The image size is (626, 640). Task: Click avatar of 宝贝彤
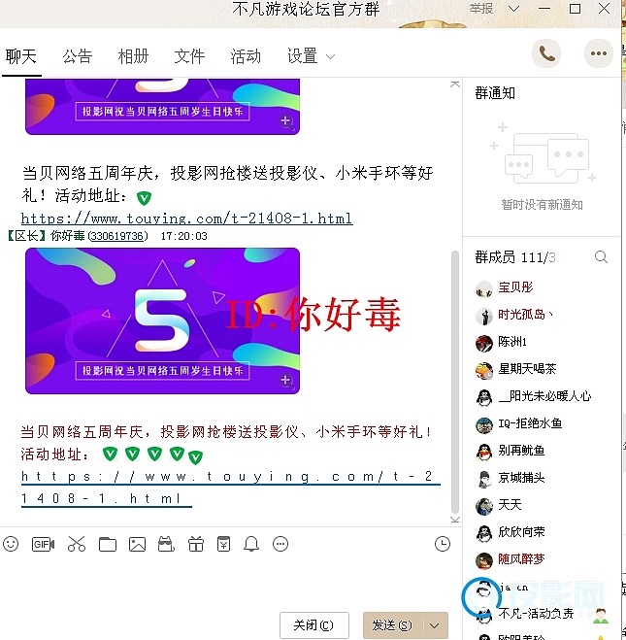pyautogui.click(x=484, y=288)
